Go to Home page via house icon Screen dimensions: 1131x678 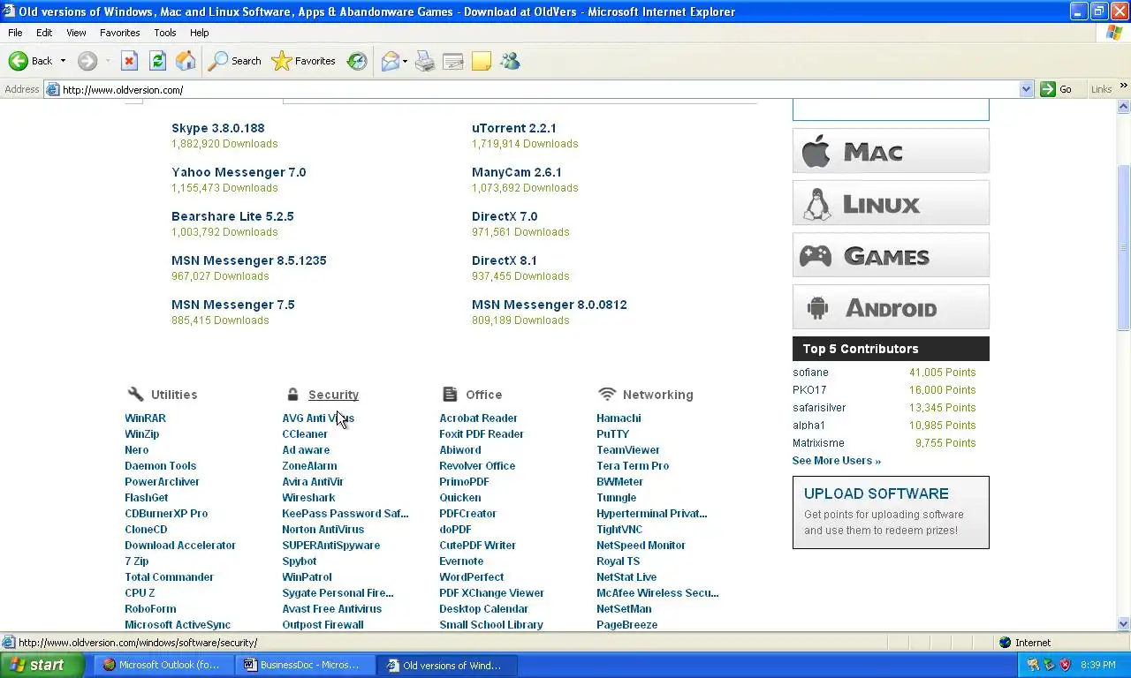pyautogui.click(x=186, y=61)
